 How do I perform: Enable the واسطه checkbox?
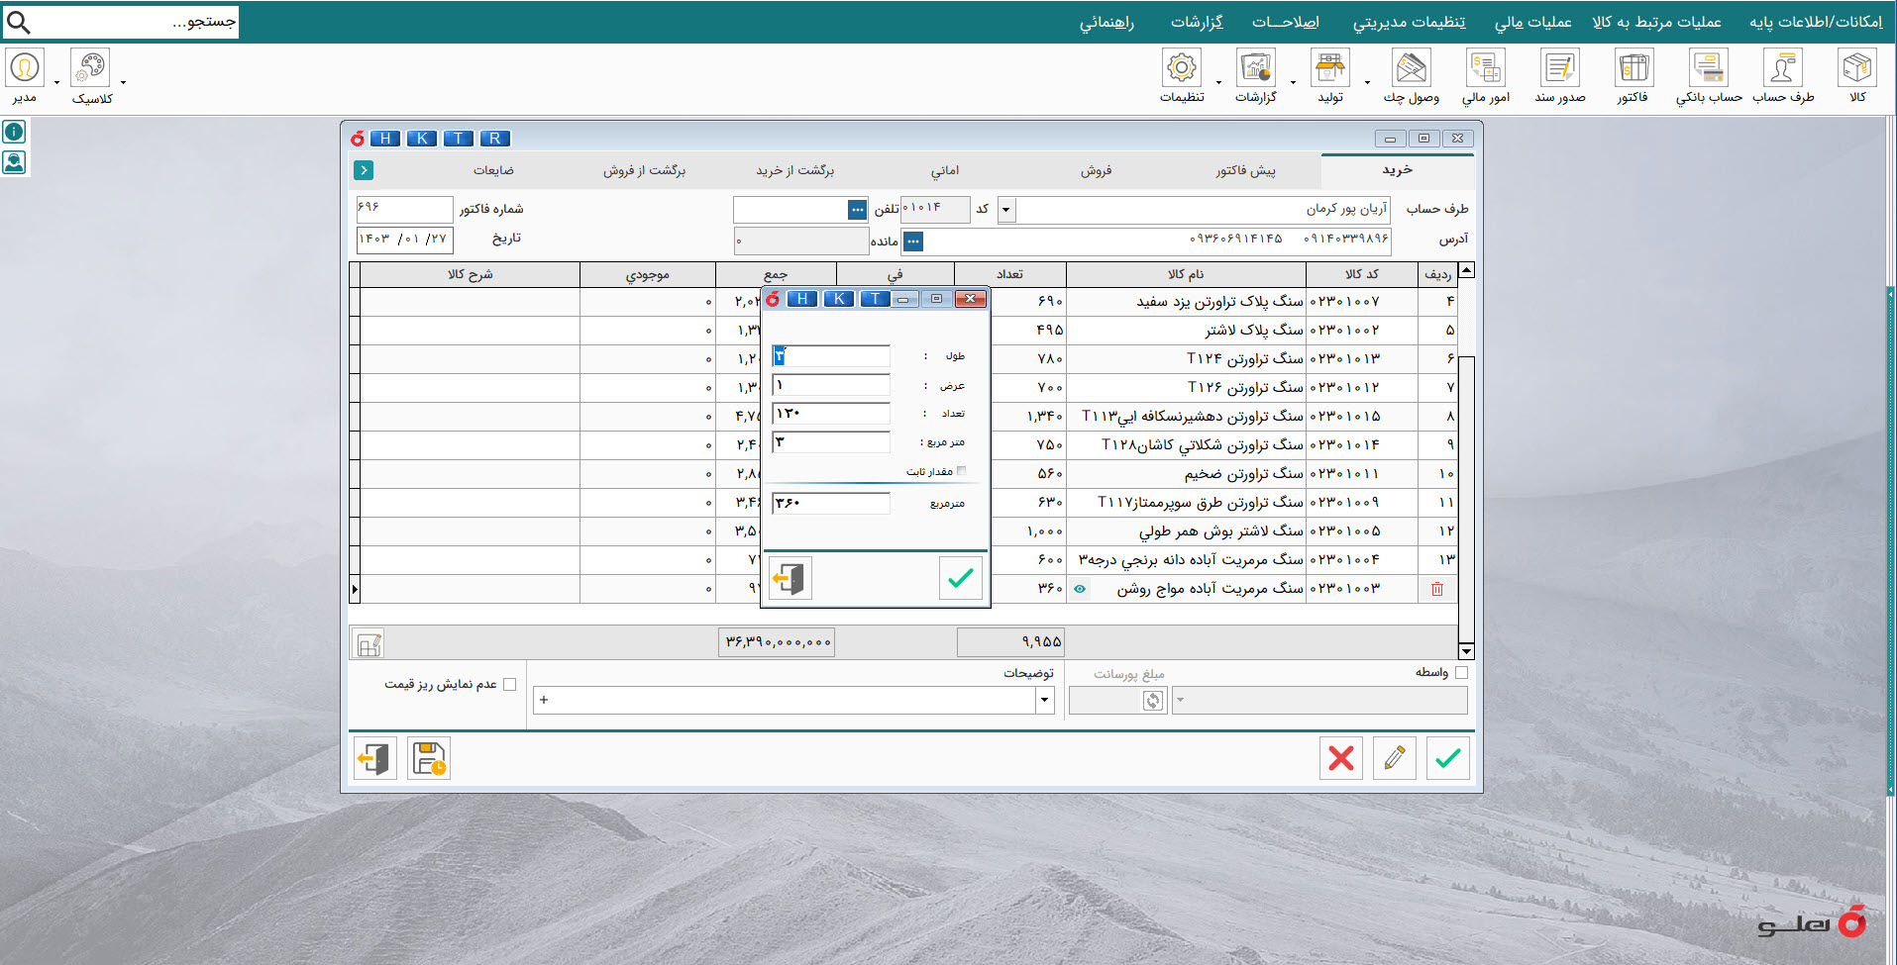click(1461, 673)
